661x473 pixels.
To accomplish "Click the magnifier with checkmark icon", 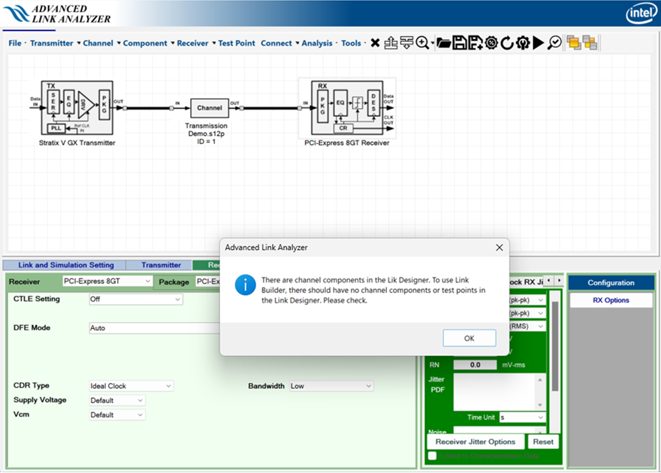I will click(554, 44).
